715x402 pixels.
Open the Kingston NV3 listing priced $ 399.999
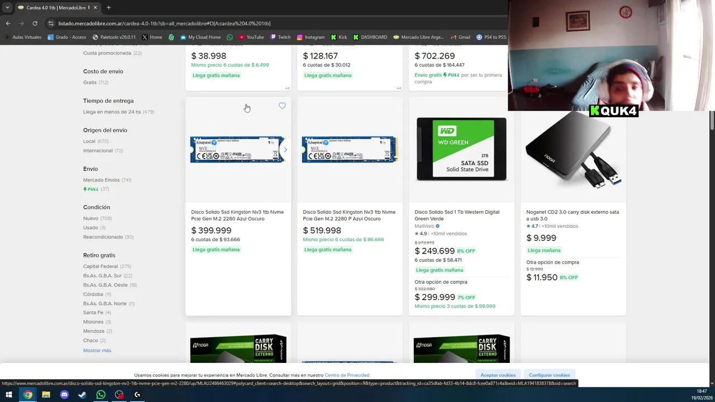(x=237, y=216)
